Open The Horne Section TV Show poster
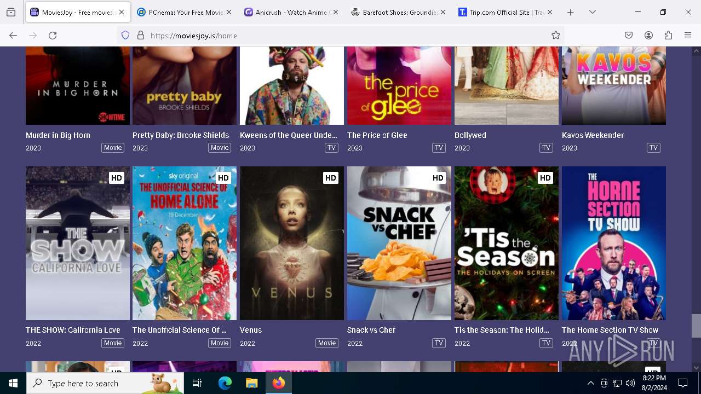701x394 pixels. tap(614, 243)
